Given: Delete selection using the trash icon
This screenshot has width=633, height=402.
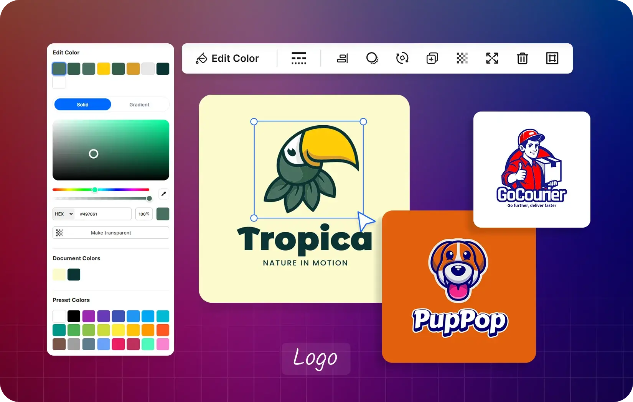Looking at the screenshot, I should tap(522, 58).
